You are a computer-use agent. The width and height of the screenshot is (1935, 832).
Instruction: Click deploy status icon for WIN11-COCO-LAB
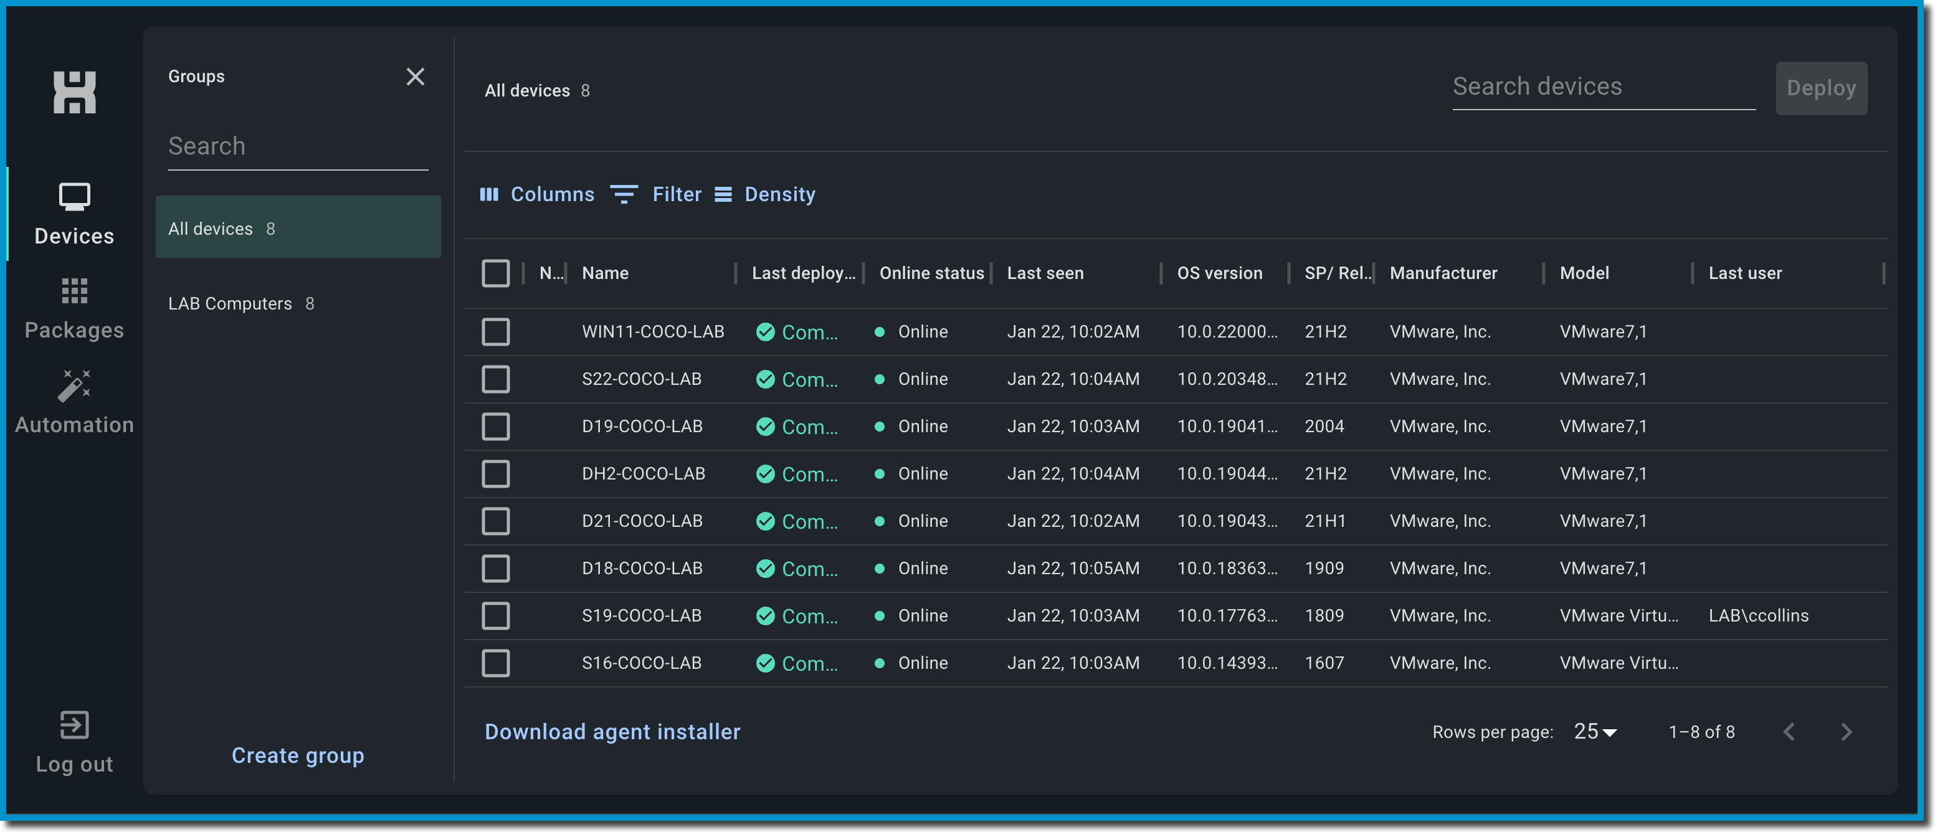click(x=764, y=332)
